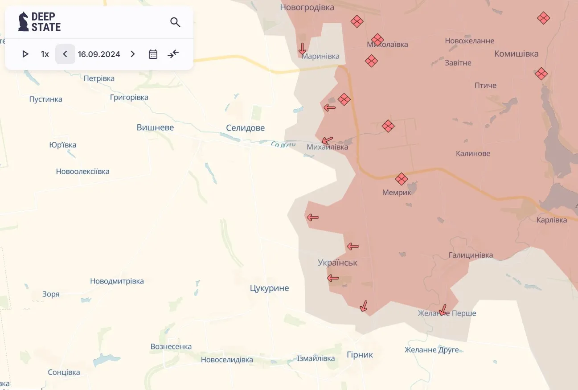This screenshot has height=390, width=578.
Task: Open the search with the magnifier icon
Action: [175, 22]
